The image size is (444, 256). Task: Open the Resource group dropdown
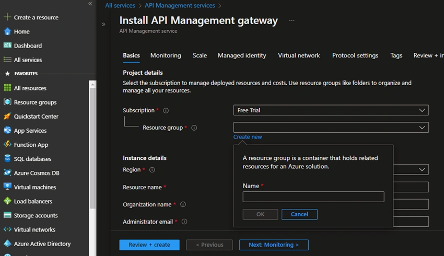(x=331, y=127)
